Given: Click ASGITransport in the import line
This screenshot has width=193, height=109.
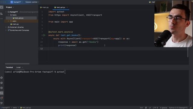Looking at the screenshot, I should pos(94,15).
